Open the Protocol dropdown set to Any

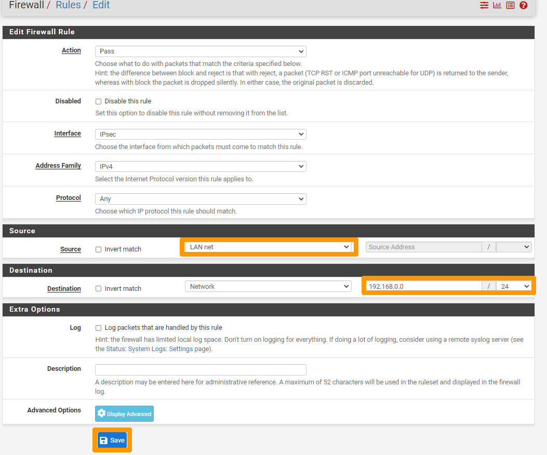coord(201,199)
